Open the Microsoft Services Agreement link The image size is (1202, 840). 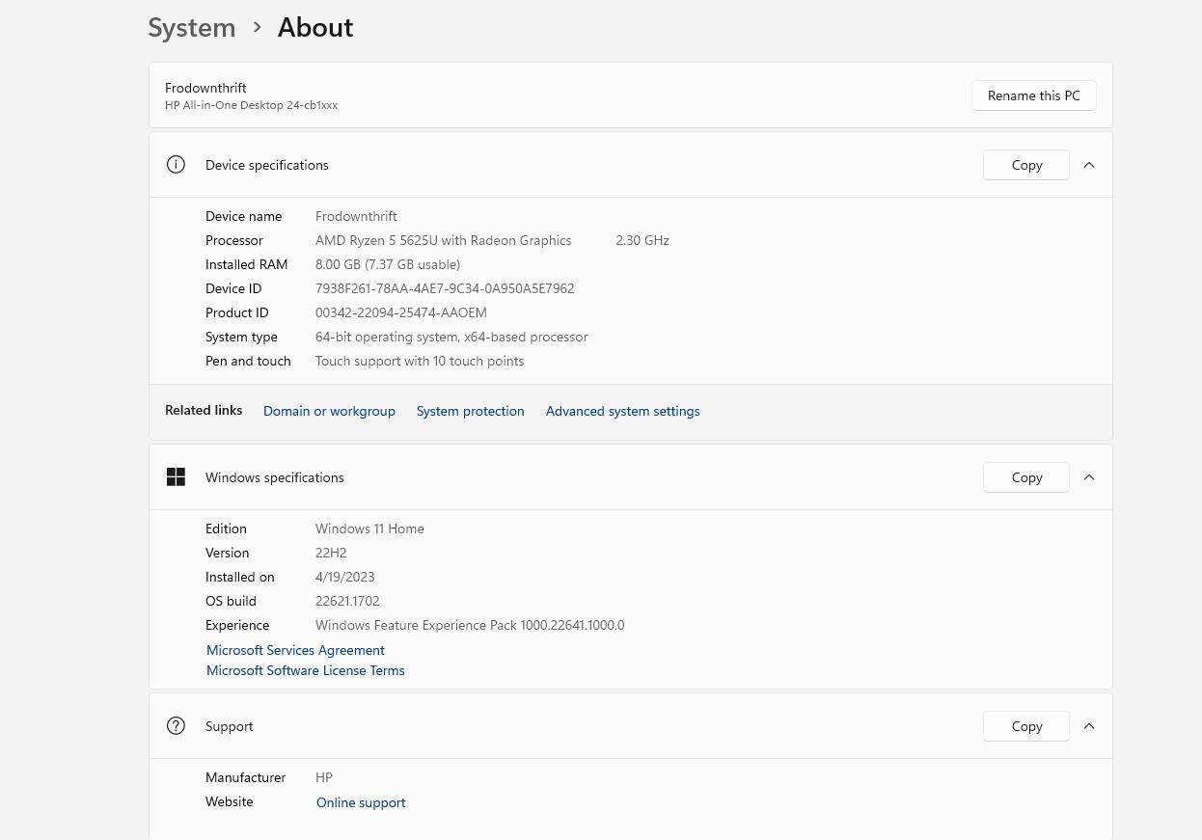tap(295, 650)
